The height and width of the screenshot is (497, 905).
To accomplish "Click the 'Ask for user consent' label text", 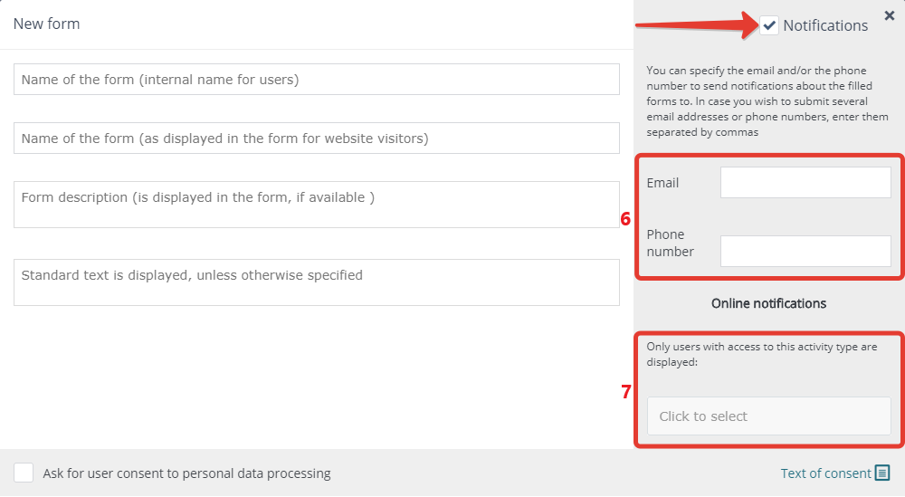I will click(186, 473).
